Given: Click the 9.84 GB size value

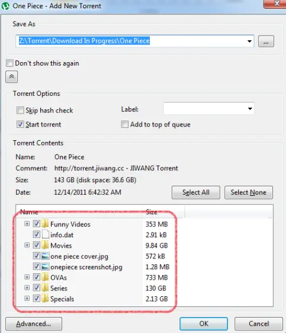Looking at the screenshot, I should click(x=157, y=245).
